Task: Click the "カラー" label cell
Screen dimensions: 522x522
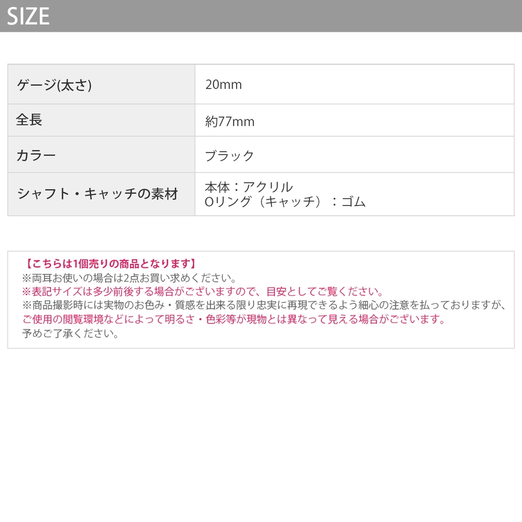Action: point(36,155)
